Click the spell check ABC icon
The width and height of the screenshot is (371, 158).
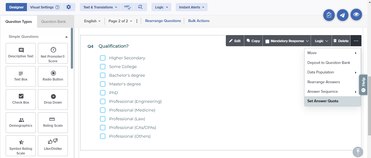(x=127, y=7)
